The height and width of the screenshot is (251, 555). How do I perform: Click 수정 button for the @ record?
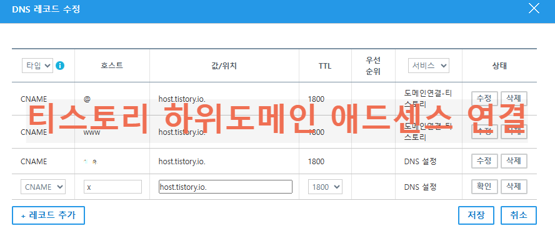pos(484,99)
